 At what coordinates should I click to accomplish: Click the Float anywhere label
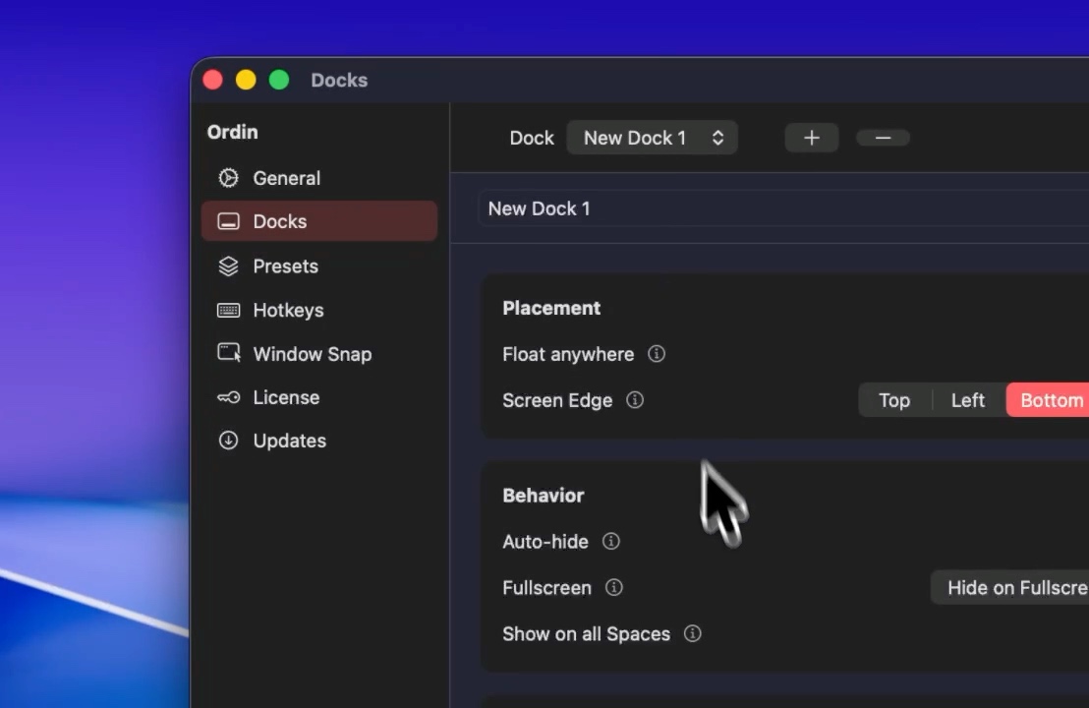[568, 354]
